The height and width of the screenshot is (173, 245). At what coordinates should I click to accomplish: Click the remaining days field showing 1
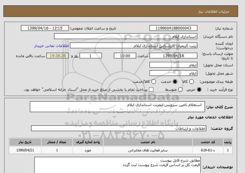[91, 56]
